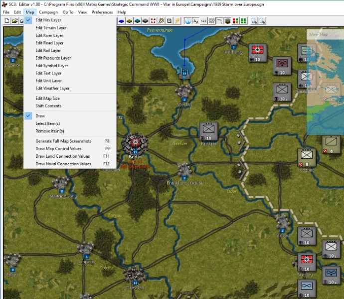
Task: Select Edit Map Size
Action: click(70, 99)
